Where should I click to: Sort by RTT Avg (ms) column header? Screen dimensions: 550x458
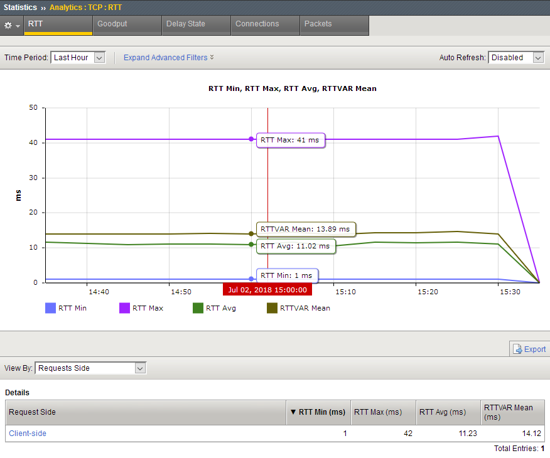point(442,412)
